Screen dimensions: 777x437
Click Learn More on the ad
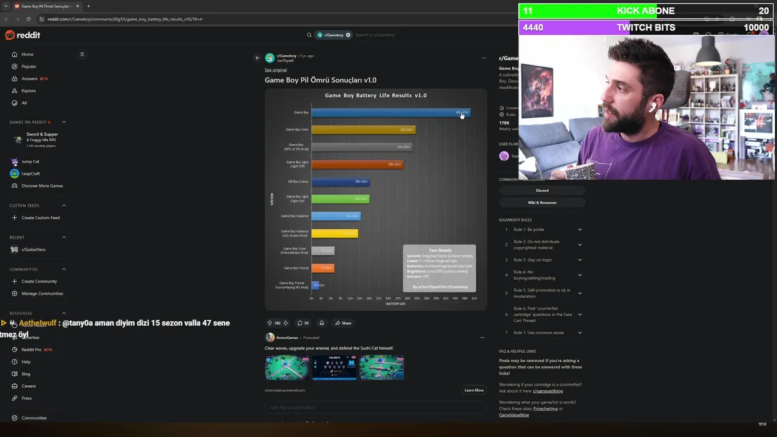(474, 390)
